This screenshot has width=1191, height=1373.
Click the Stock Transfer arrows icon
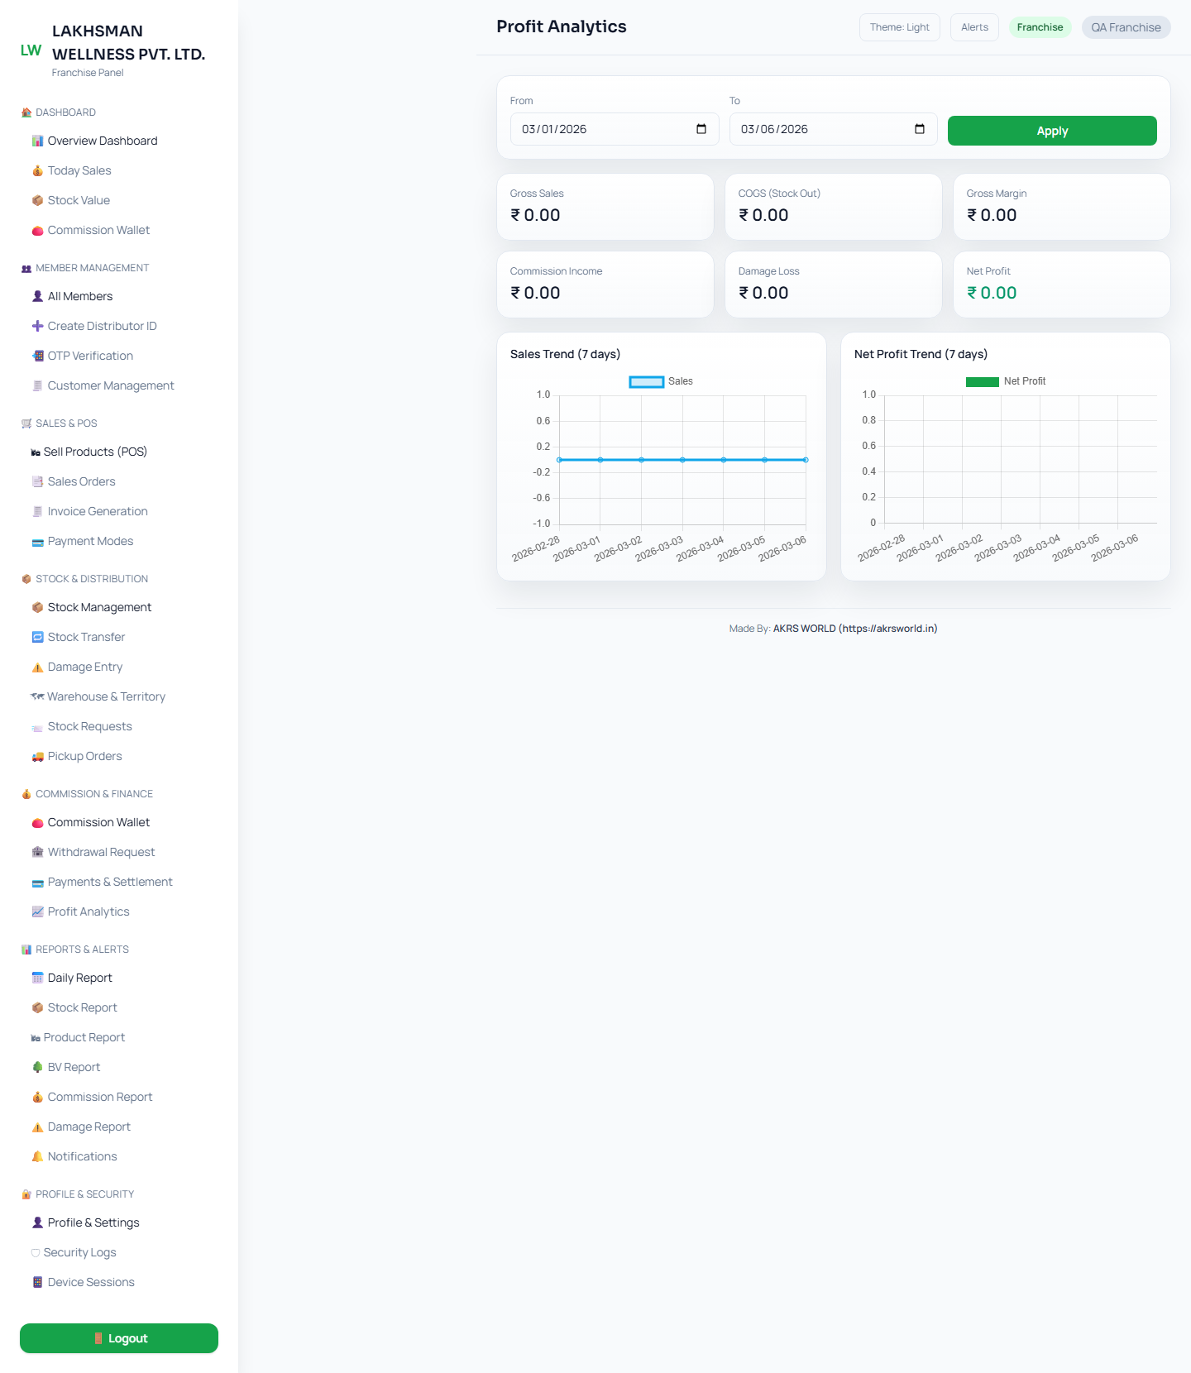tap(37, 638)
